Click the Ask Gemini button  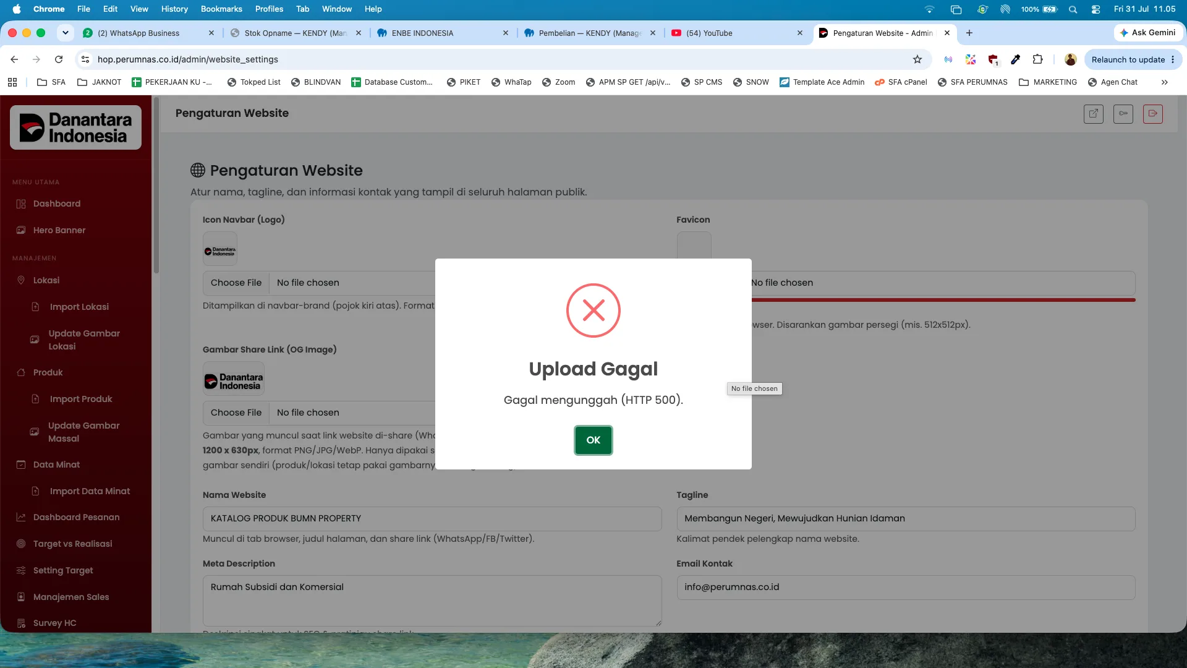point(1147,33)
